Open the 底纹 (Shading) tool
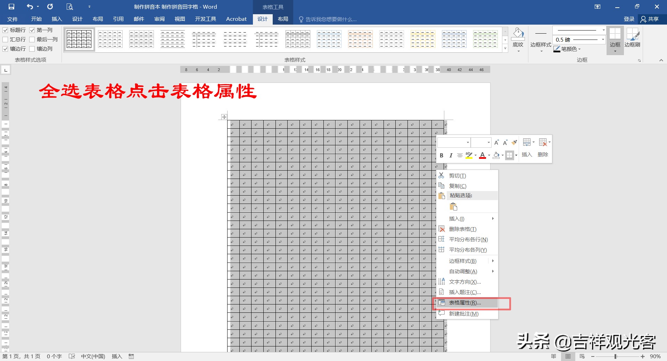 (x=518, y=39)
